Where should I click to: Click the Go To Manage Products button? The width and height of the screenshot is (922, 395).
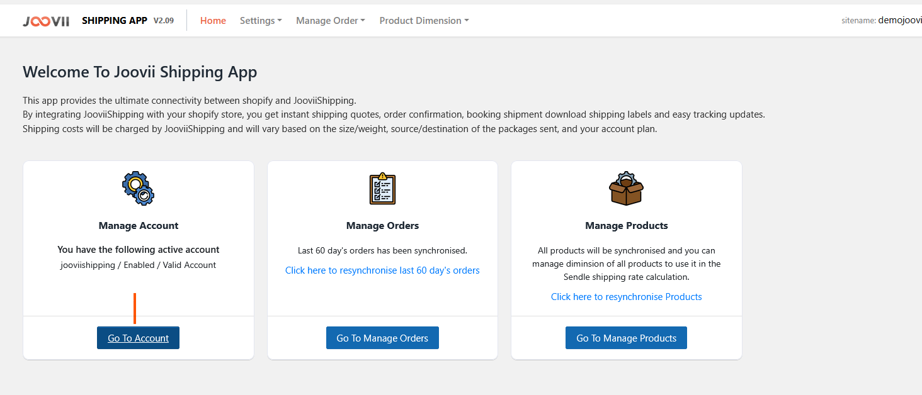tap(626, 338)
